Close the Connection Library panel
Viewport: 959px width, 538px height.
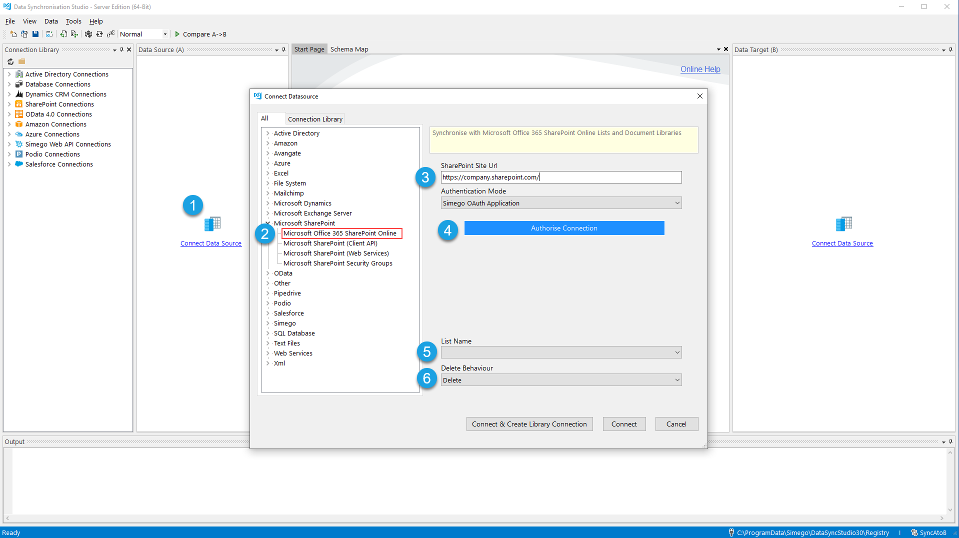[129, 49]
